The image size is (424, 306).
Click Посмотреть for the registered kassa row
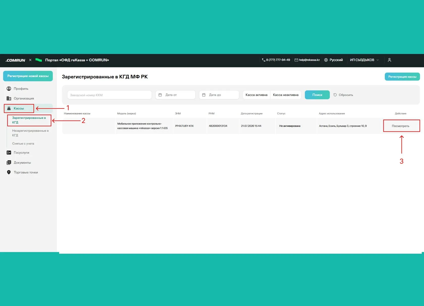[x=401, y=126]
